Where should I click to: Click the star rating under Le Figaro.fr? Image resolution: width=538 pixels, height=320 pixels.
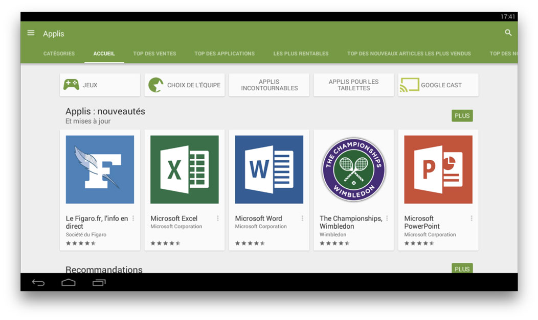[x=81, y=243]
